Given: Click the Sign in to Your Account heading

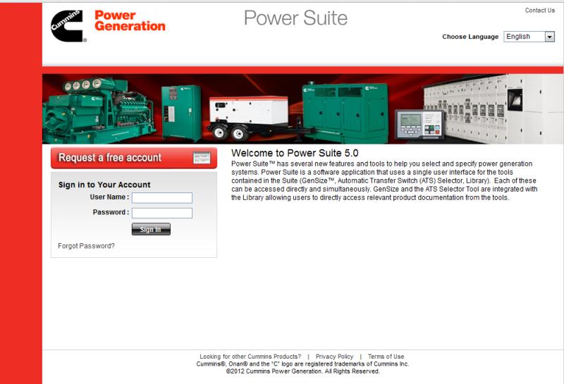Looking at the screenshot, I should point(104,185).
